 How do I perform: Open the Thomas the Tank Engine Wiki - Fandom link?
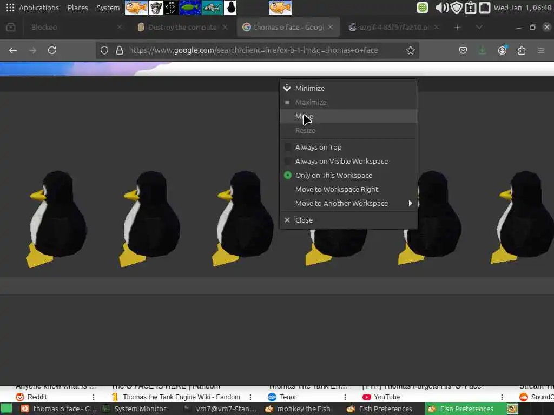tap(181, 397)
